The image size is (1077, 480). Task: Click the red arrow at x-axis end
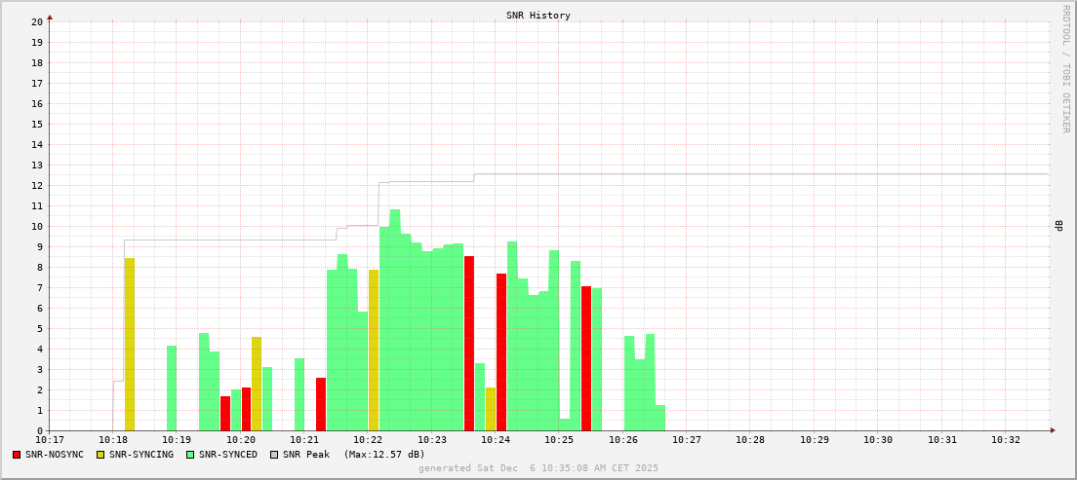coord(1053,430)
